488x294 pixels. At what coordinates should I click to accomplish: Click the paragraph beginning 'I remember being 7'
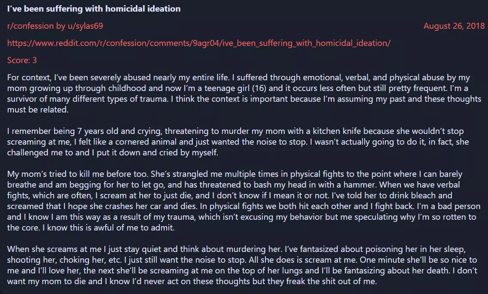pyautogui.click(x=238, y=142)
